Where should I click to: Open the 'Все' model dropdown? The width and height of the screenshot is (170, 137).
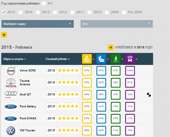[x=117, y=24]
